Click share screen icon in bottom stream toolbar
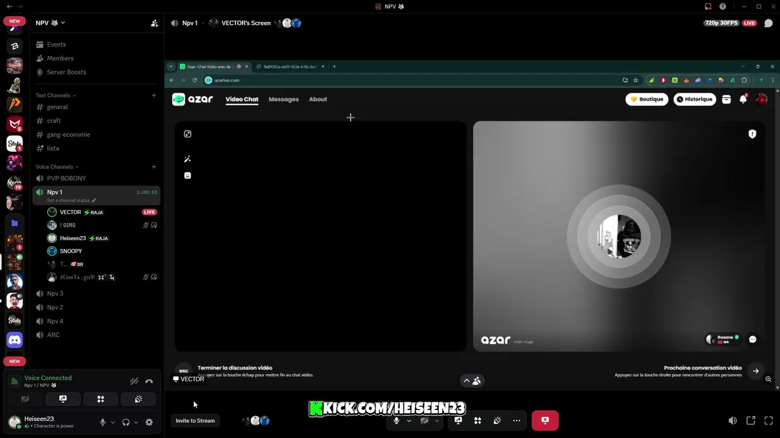This screenshot has width=780, height=438. [x=458, y=420]
